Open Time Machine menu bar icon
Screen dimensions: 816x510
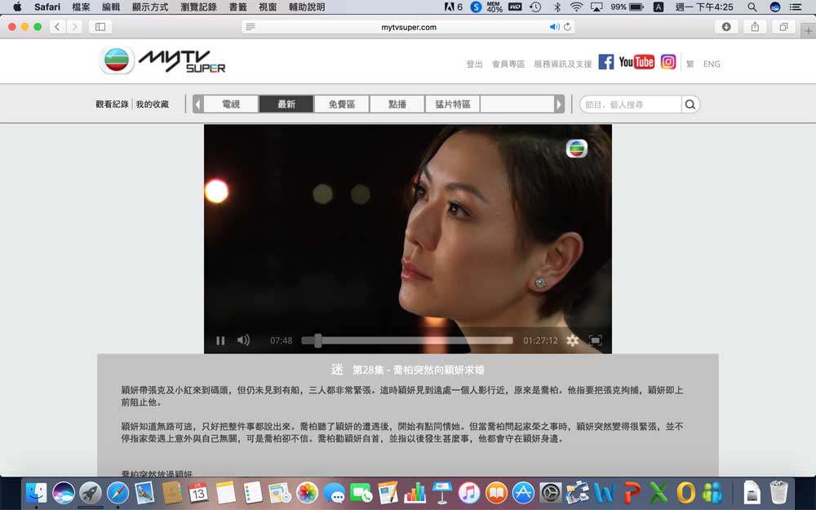coord(535,7)
